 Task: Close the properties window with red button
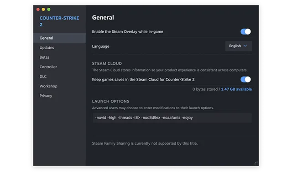click(x=38, y=9)
